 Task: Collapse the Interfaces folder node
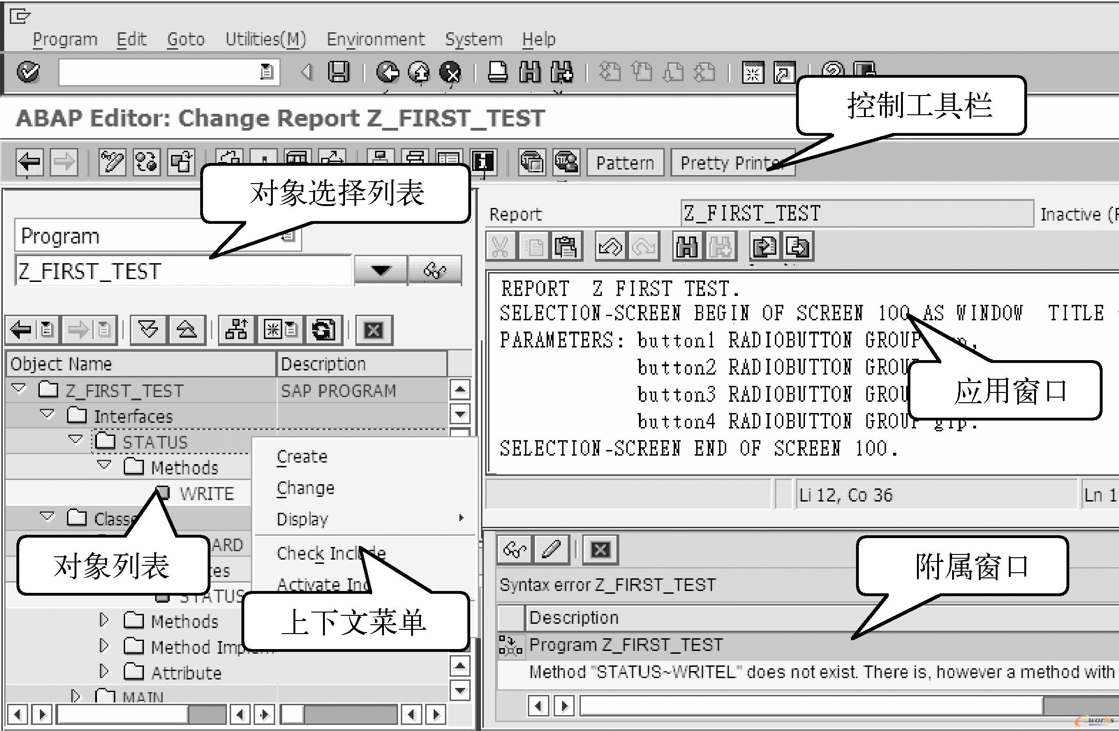pyautogui.click(x=47, y=414)
